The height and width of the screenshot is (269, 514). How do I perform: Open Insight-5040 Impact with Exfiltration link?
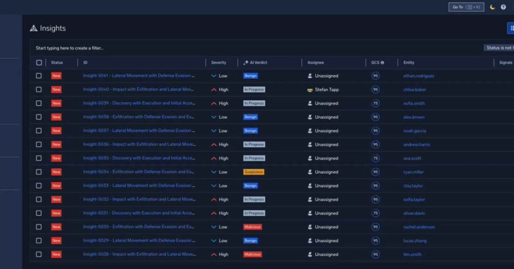pyautogui.click(x=139, y=89)
